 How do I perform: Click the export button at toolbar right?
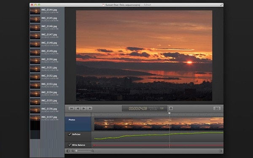217,109
